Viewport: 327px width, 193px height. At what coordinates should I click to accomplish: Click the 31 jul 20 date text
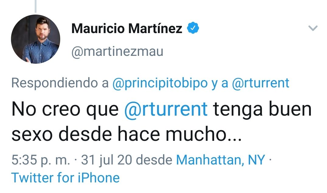(105, 159)
